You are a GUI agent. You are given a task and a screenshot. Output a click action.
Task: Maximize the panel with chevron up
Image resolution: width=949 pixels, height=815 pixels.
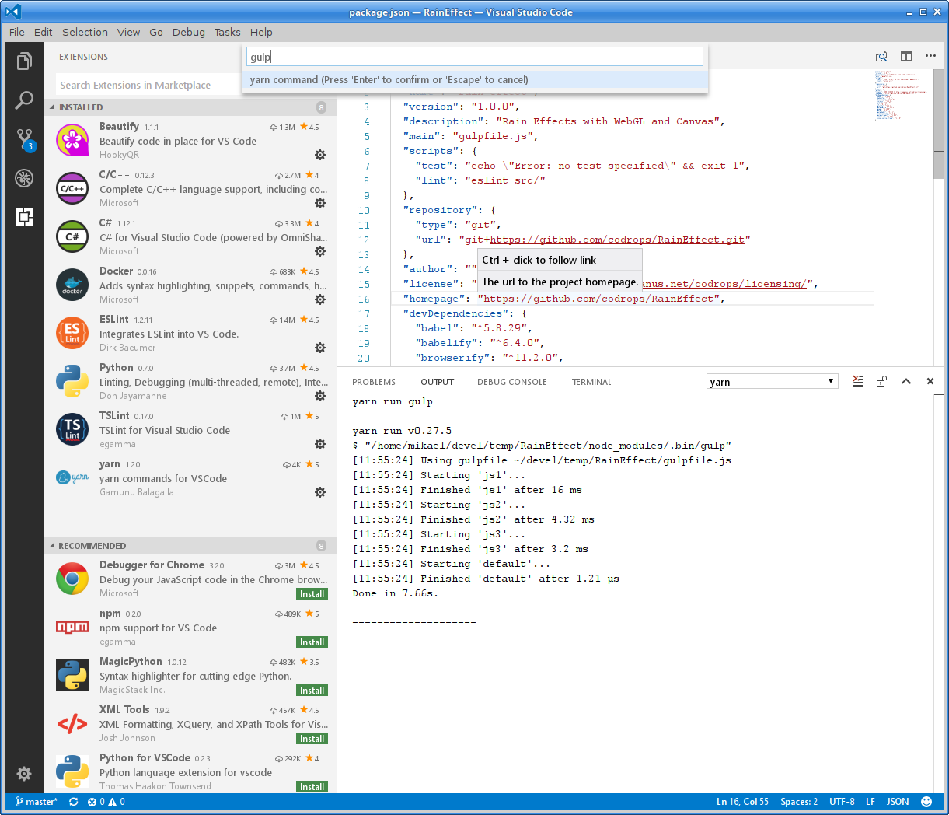click(905, 381)
